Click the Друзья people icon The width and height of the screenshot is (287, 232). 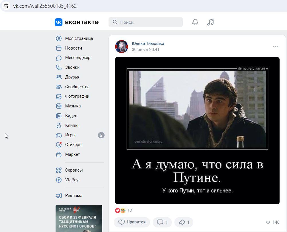(x=59, y=77)
